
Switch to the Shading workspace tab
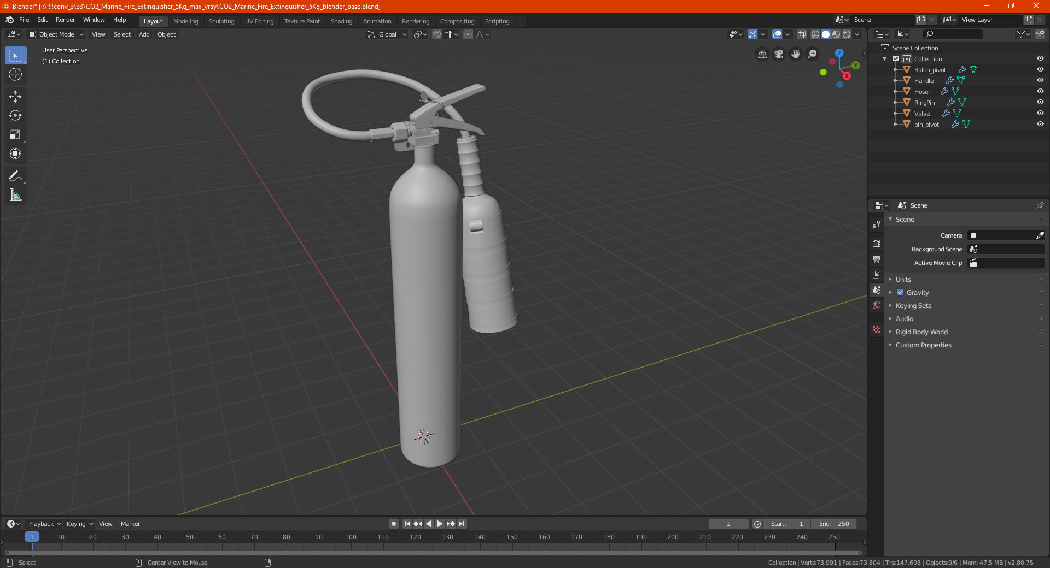coord(341,21)
